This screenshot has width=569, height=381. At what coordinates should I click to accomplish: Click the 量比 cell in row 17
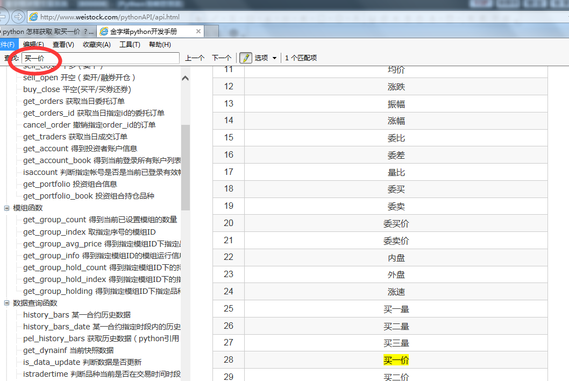pos(396,172)
